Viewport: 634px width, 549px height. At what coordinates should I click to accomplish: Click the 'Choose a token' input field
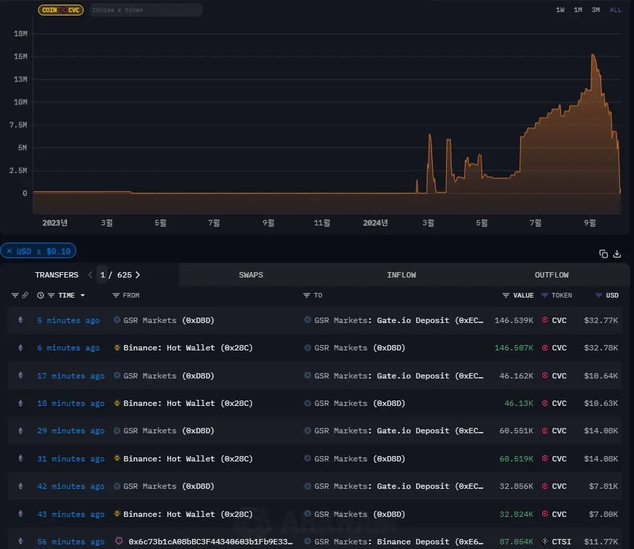coord(146,10)
